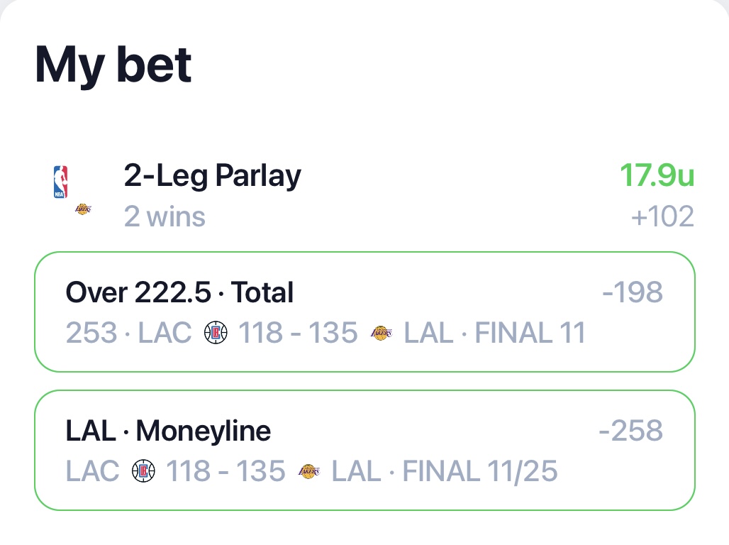Tap the NBA league logo
This screenshot has width=729, height=545.
[61, 182]
